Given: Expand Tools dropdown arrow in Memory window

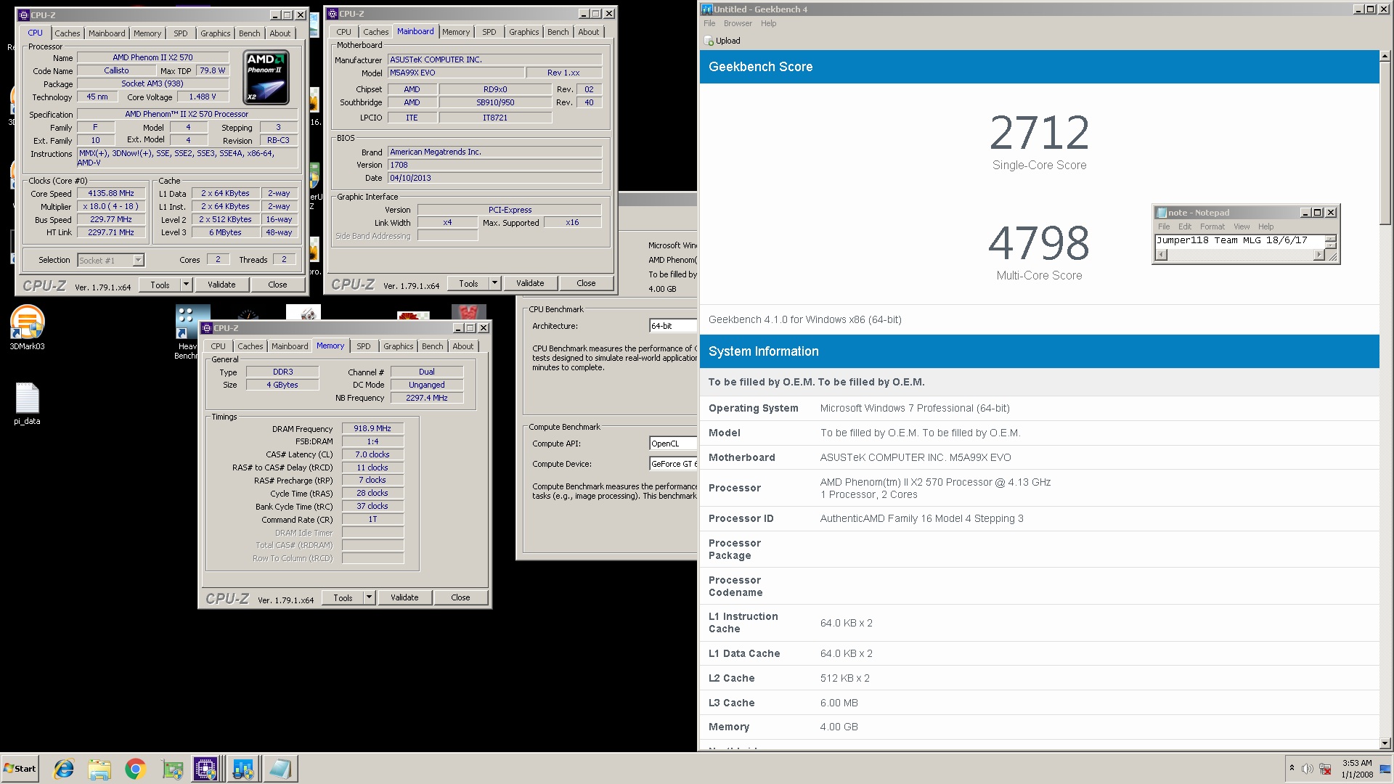Looking at the screenshot, I should click(x=369, y=597).
